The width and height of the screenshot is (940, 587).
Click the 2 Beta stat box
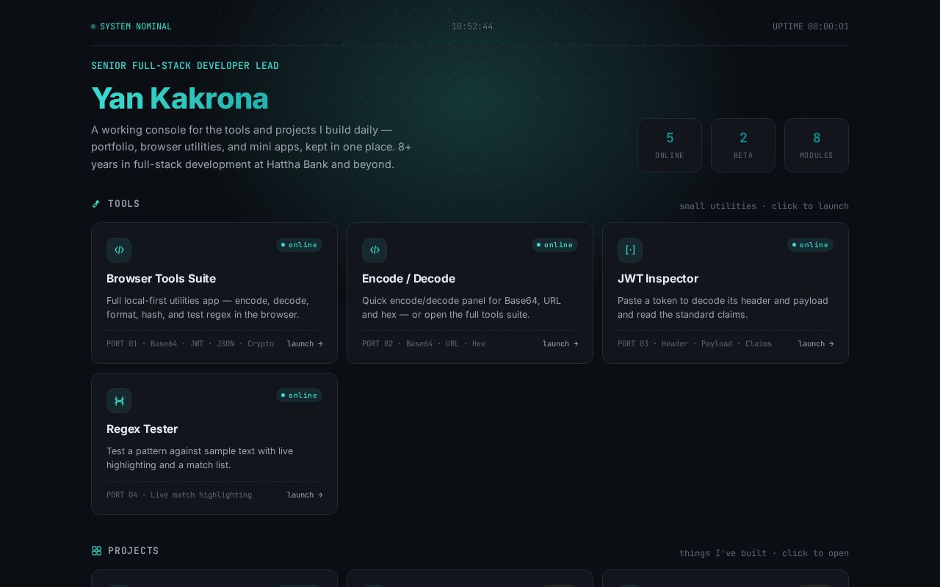click(743, 145)
